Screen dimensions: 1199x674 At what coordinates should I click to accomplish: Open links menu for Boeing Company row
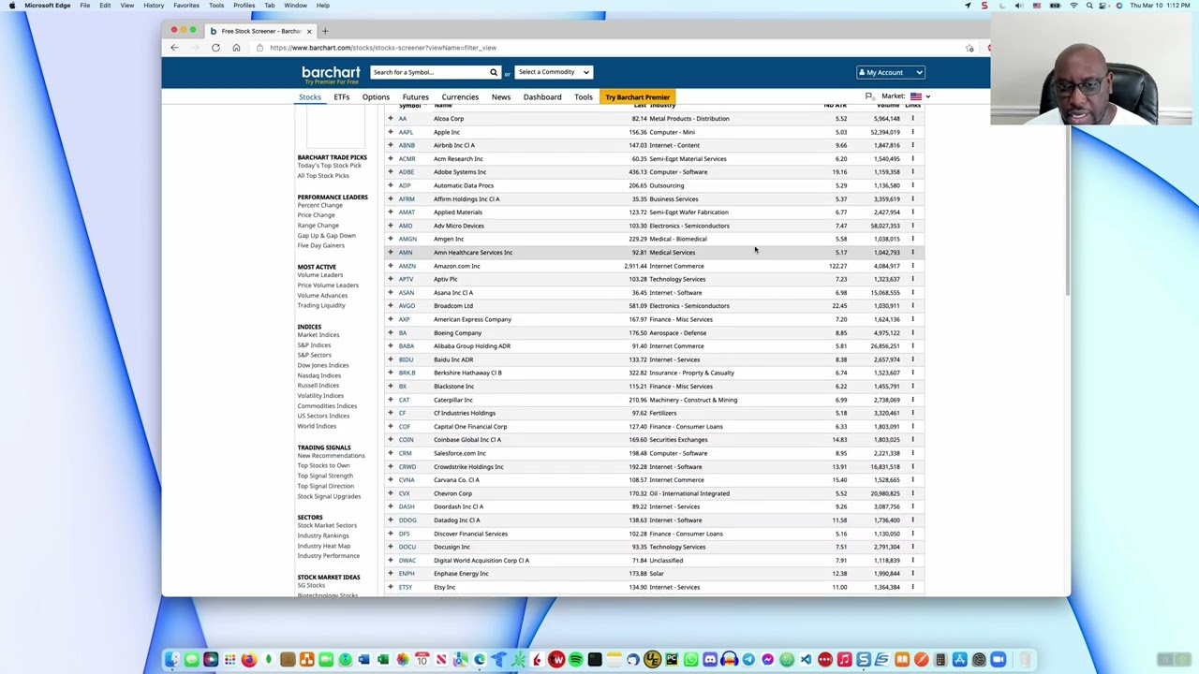point(912,332)
